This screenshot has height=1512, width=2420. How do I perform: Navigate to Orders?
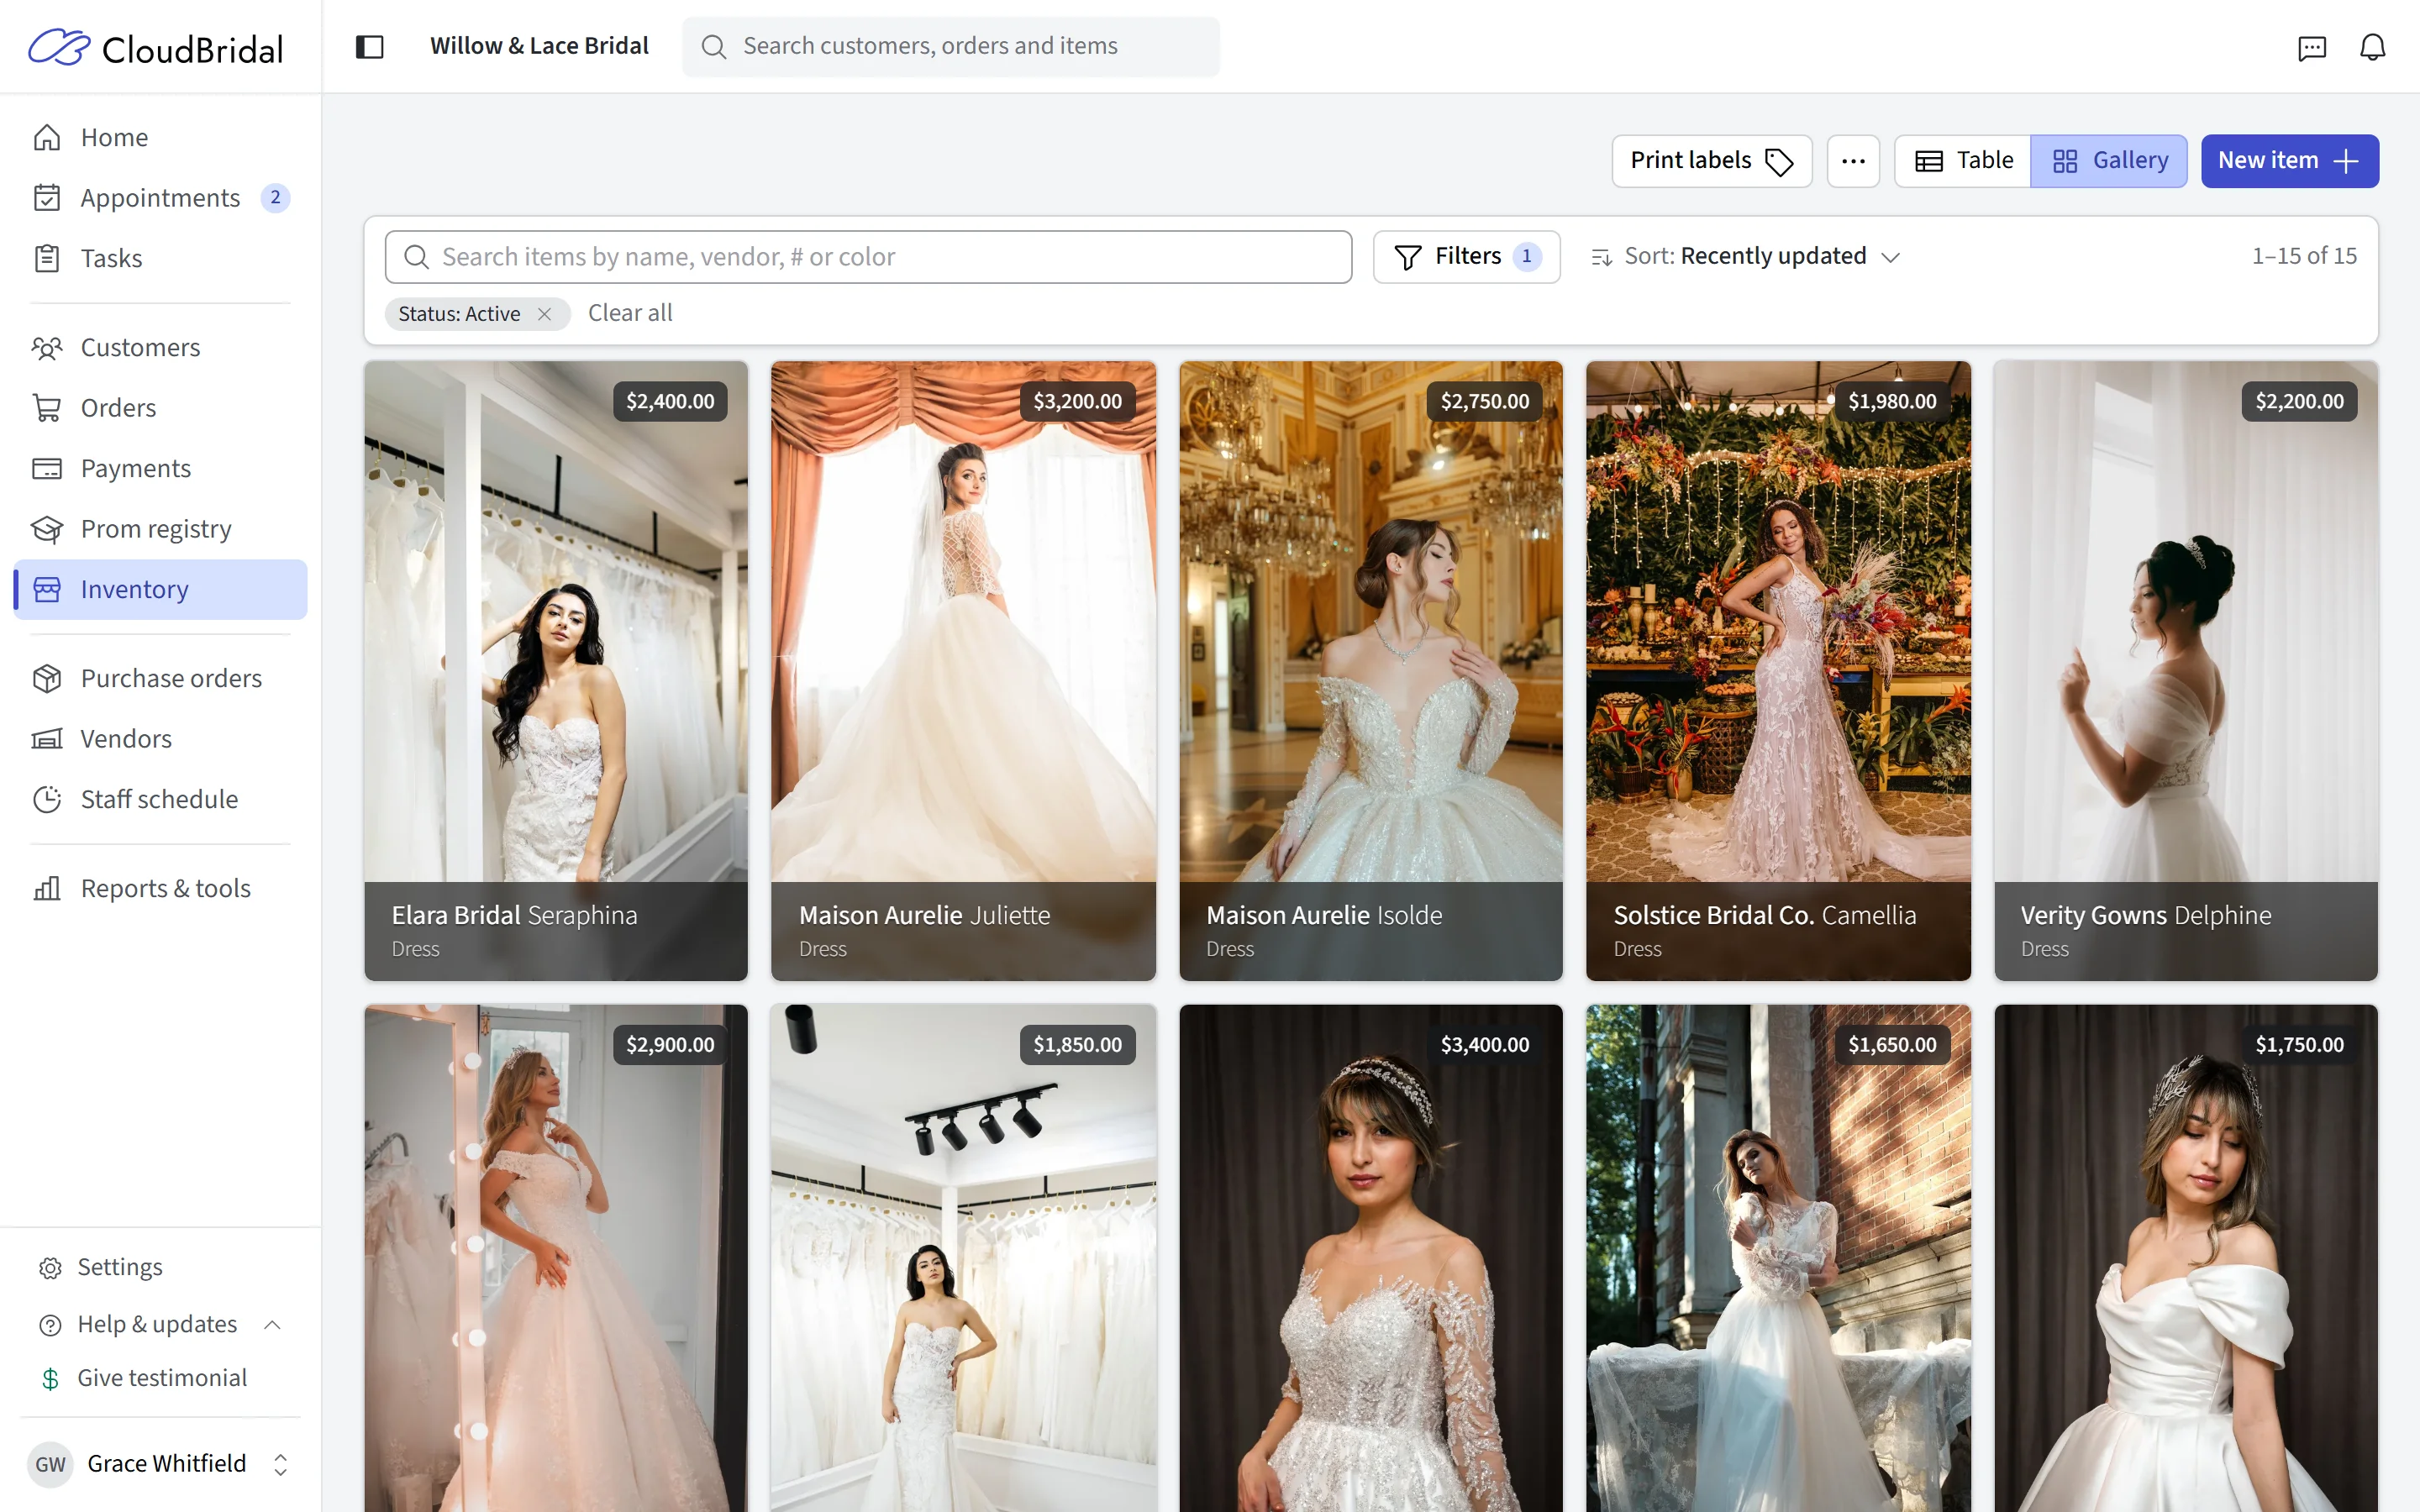(160, 408)
